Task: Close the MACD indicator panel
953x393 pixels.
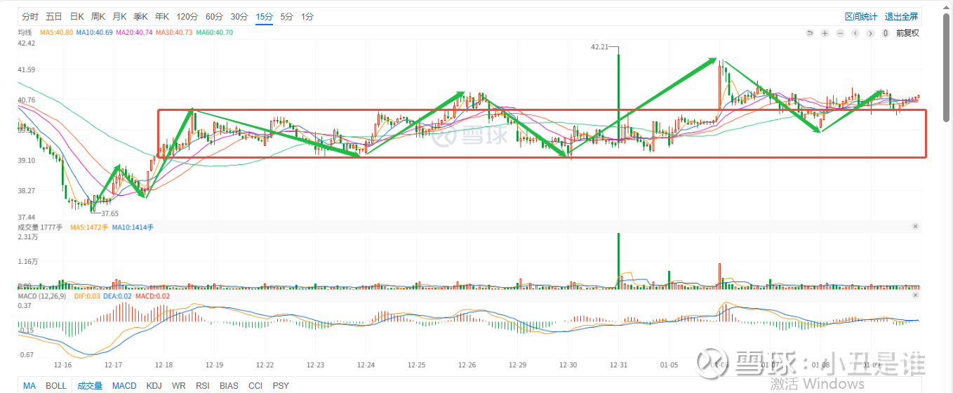Action: pyautogui.click(x=915, y=297)
